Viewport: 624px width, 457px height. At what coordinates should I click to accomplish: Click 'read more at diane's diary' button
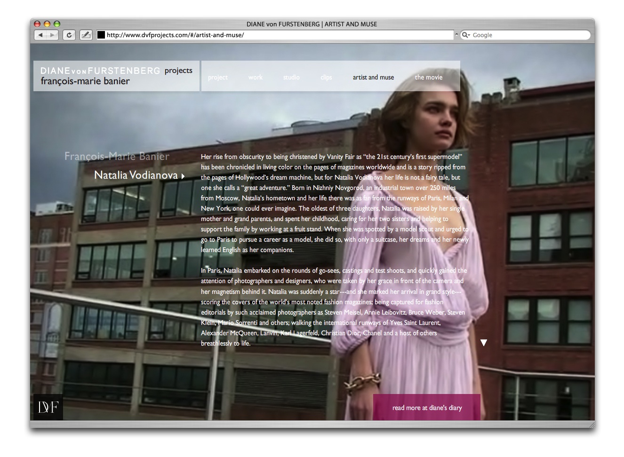point(427,408)
